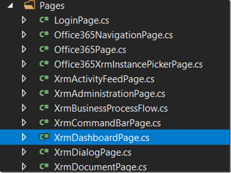Select XrmBusinessProcessFlow.cs file name
The height and width of the screenshot is (173, 231).
coord(111,108)
